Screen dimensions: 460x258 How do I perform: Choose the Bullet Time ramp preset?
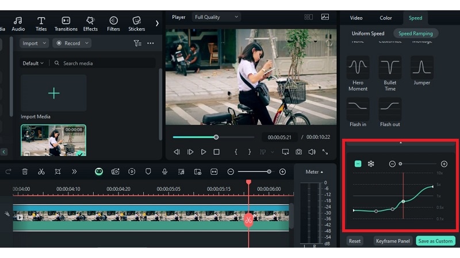(x=390, y=68)
